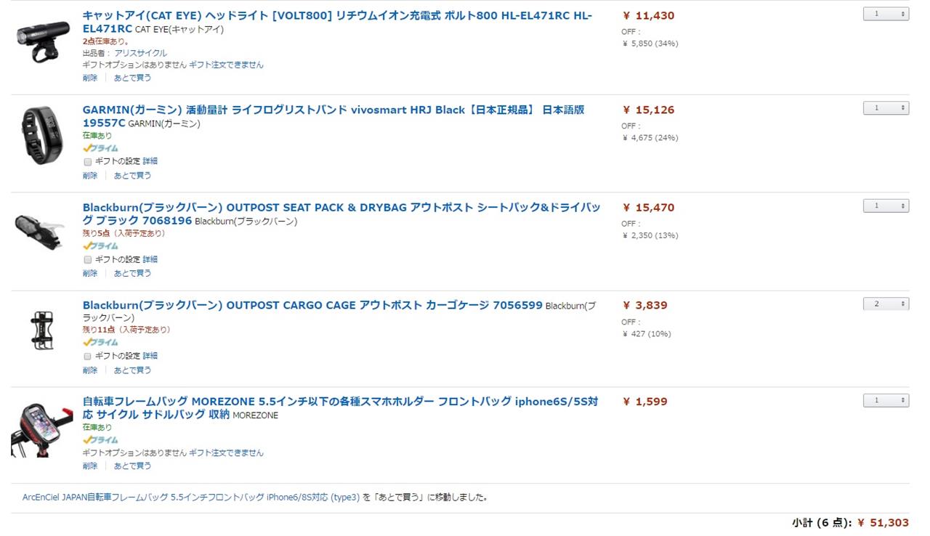Open the Blackburn cargo cage product image
This screenshot has width=930, height=536.
point(41,330)
